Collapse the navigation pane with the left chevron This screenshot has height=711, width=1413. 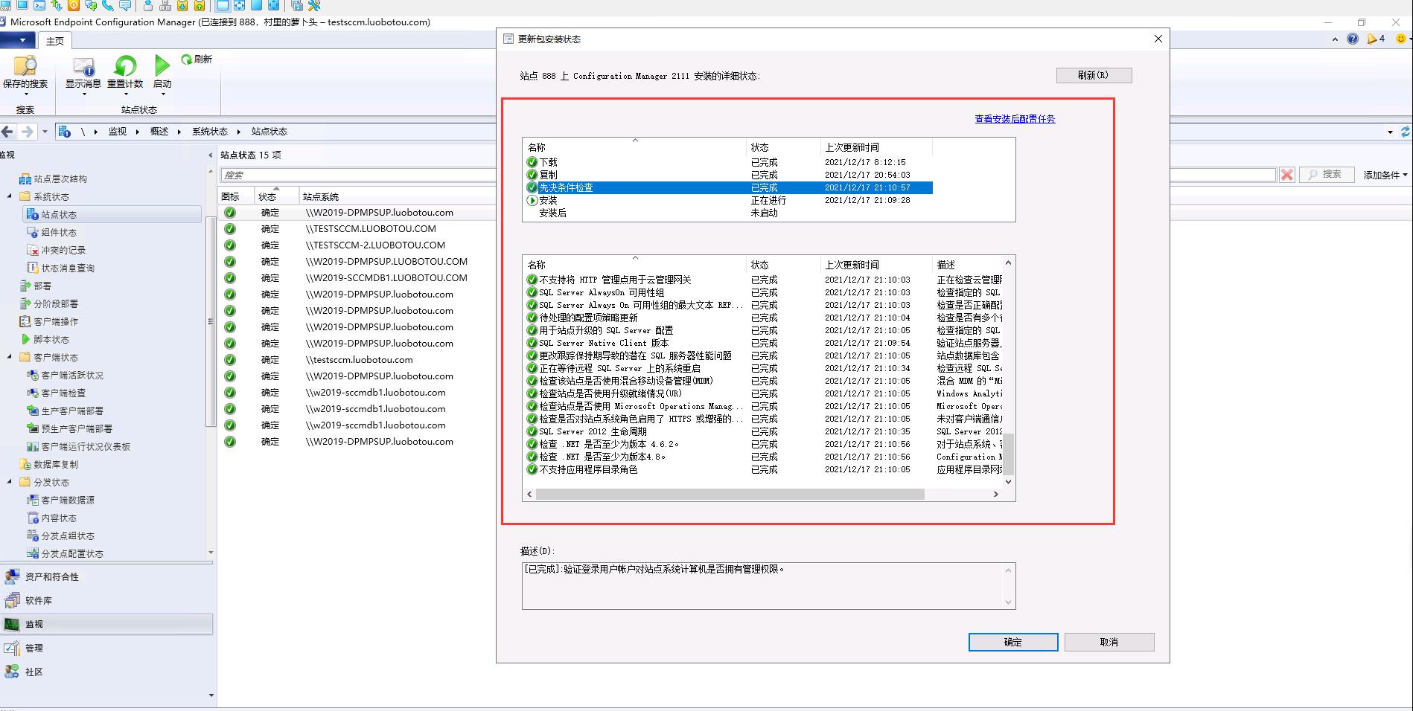tap(210, 155)
